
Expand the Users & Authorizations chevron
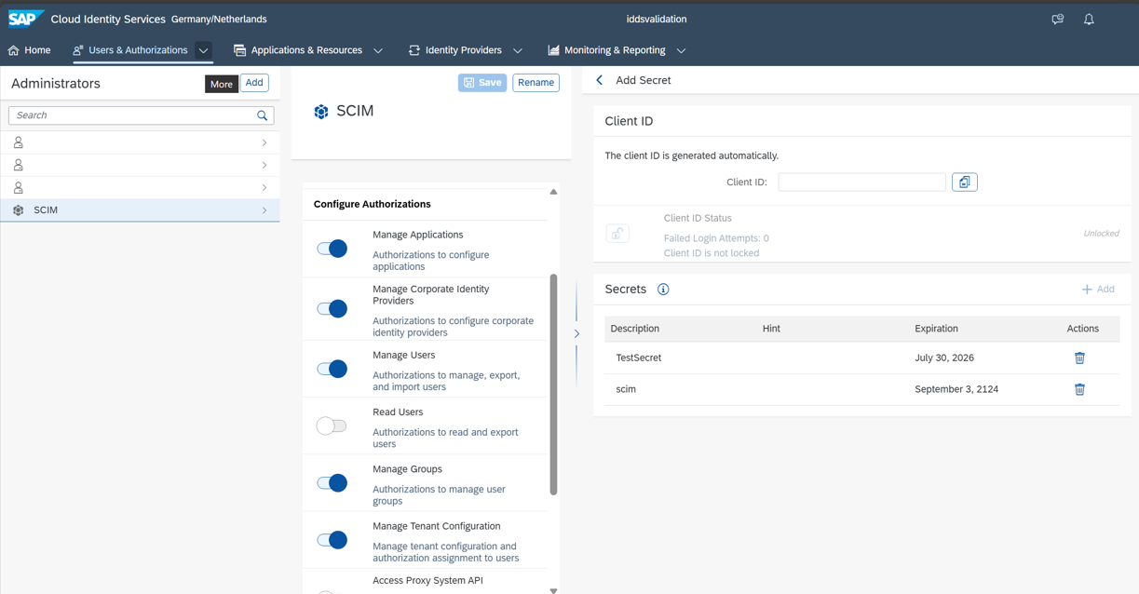(x=203, y=50)
